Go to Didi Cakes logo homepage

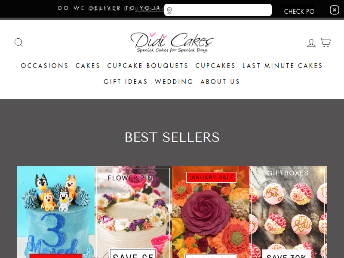(x=172, y=42)
